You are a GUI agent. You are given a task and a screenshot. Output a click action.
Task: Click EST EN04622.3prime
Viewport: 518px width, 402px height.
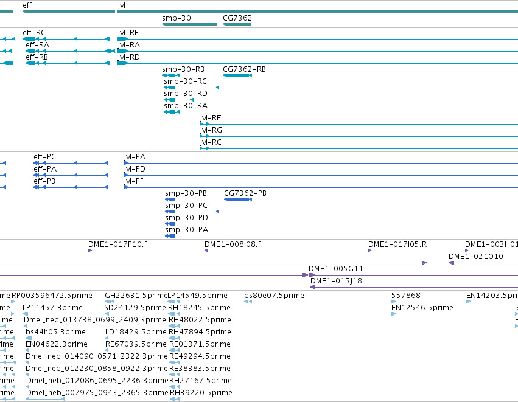coord(27,350)
